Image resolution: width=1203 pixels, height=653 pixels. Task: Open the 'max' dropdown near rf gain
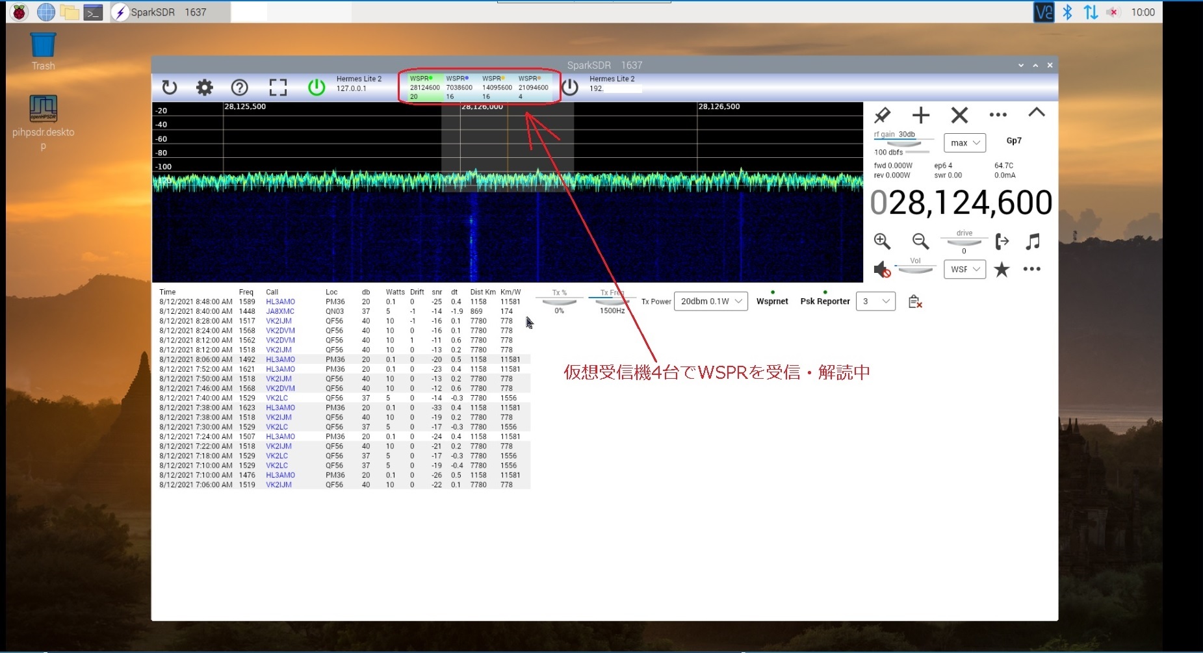(964, 143)
